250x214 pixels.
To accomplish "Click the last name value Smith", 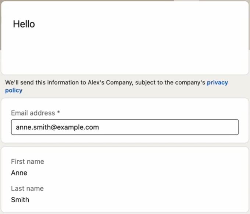I will coord(20,200).
